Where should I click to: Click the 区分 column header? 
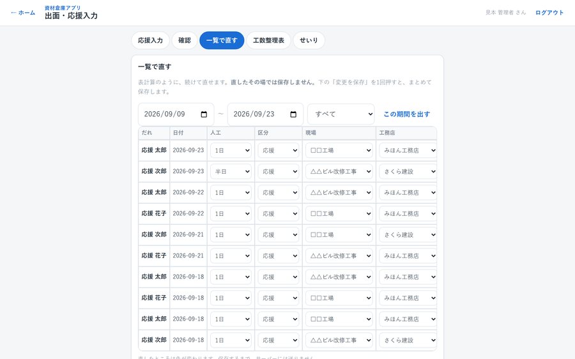(x=279, y=133)
